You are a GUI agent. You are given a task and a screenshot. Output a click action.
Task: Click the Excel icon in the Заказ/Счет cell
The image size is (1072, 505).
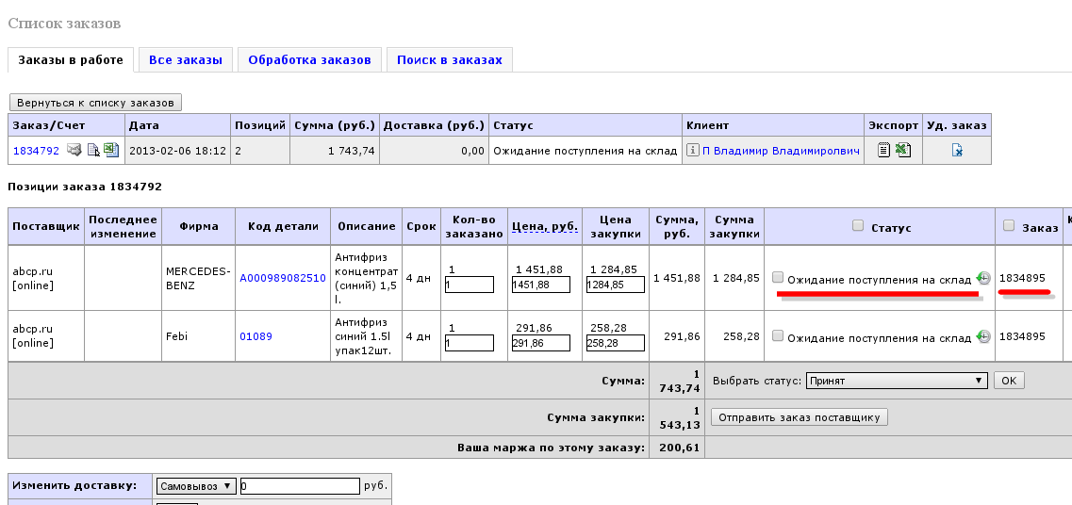(109, 150)
